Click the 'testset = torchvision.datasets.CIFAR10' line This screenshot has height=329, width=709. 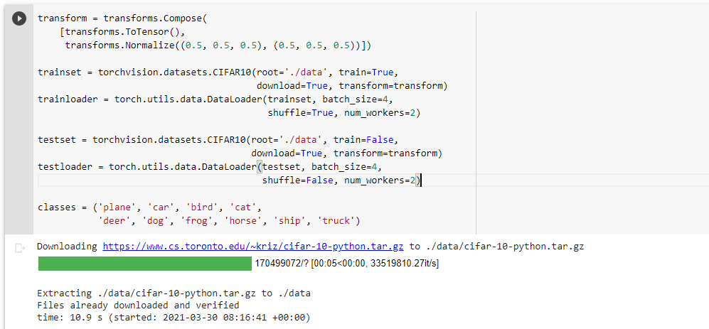(218, 140)
